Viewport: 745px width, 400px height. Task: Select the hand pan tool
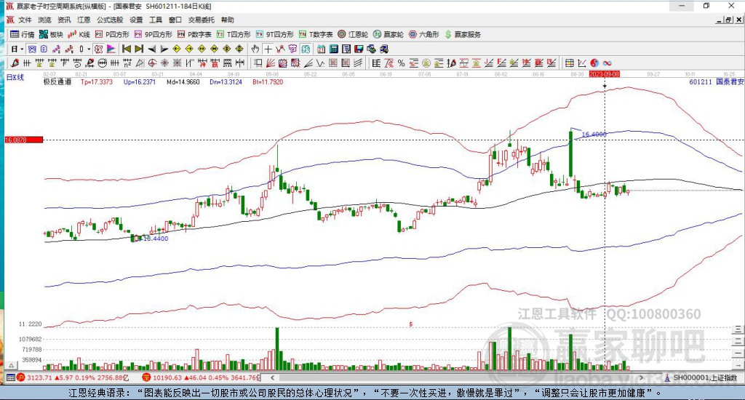pos(255,49)
